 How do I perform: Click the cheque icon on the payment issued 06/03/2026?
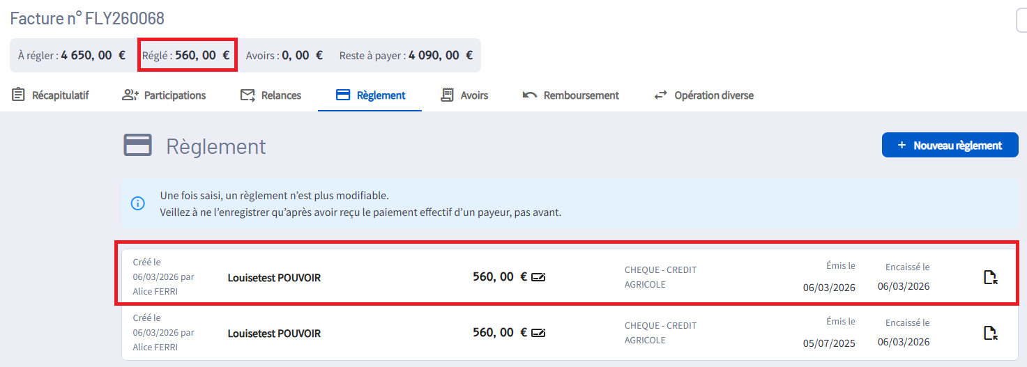click(x=538, y=277)
